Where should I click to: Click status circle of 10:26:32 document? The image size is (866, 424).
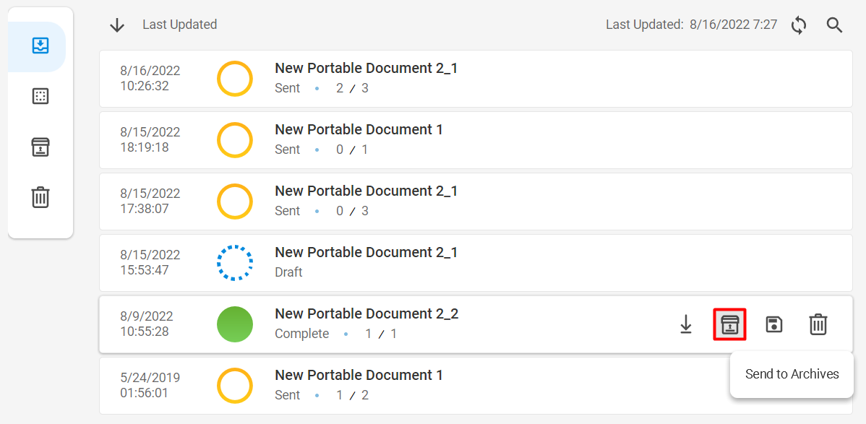pos(235,79)
